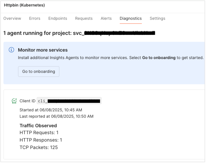206x163 pixels.
Task: Click the 'HTTP Requests: 1' value
Action: pyautogui.click(x=39, y=133)
